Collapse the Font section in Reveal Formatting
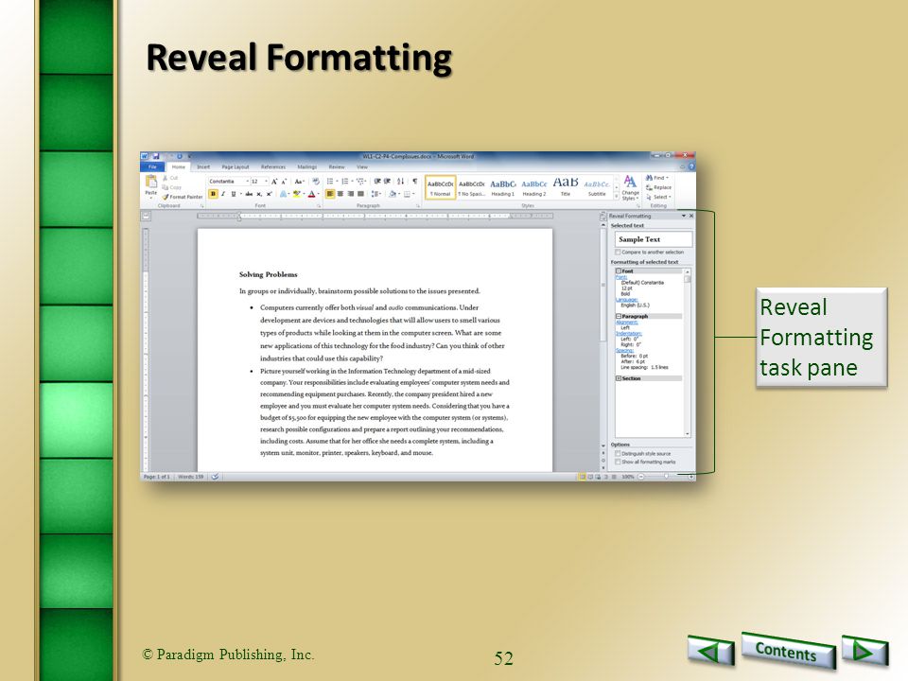Viewport: 908px width, 681px height. [619, 271]
